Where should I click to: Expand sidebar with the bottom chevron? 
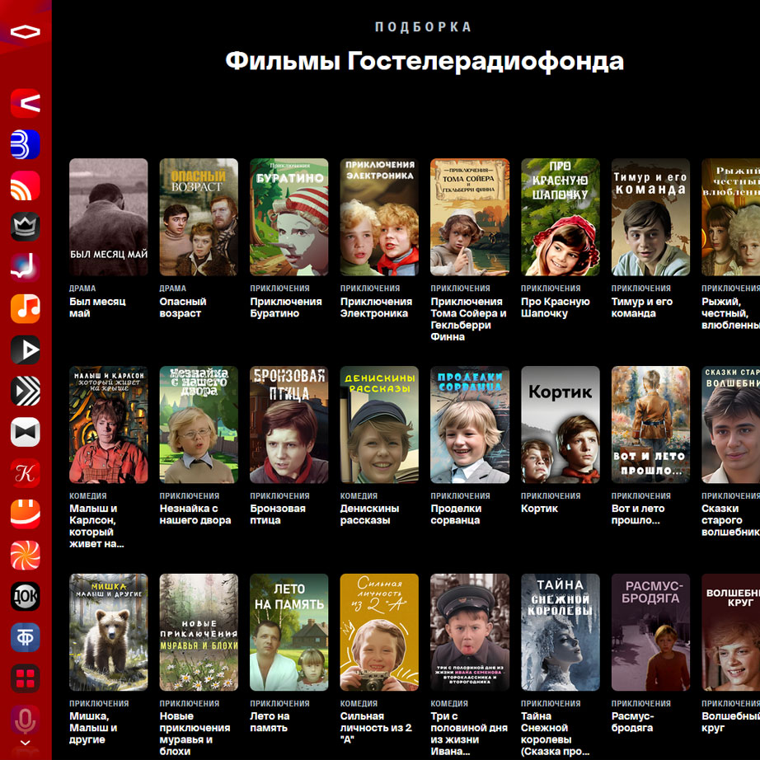point(26,743)
